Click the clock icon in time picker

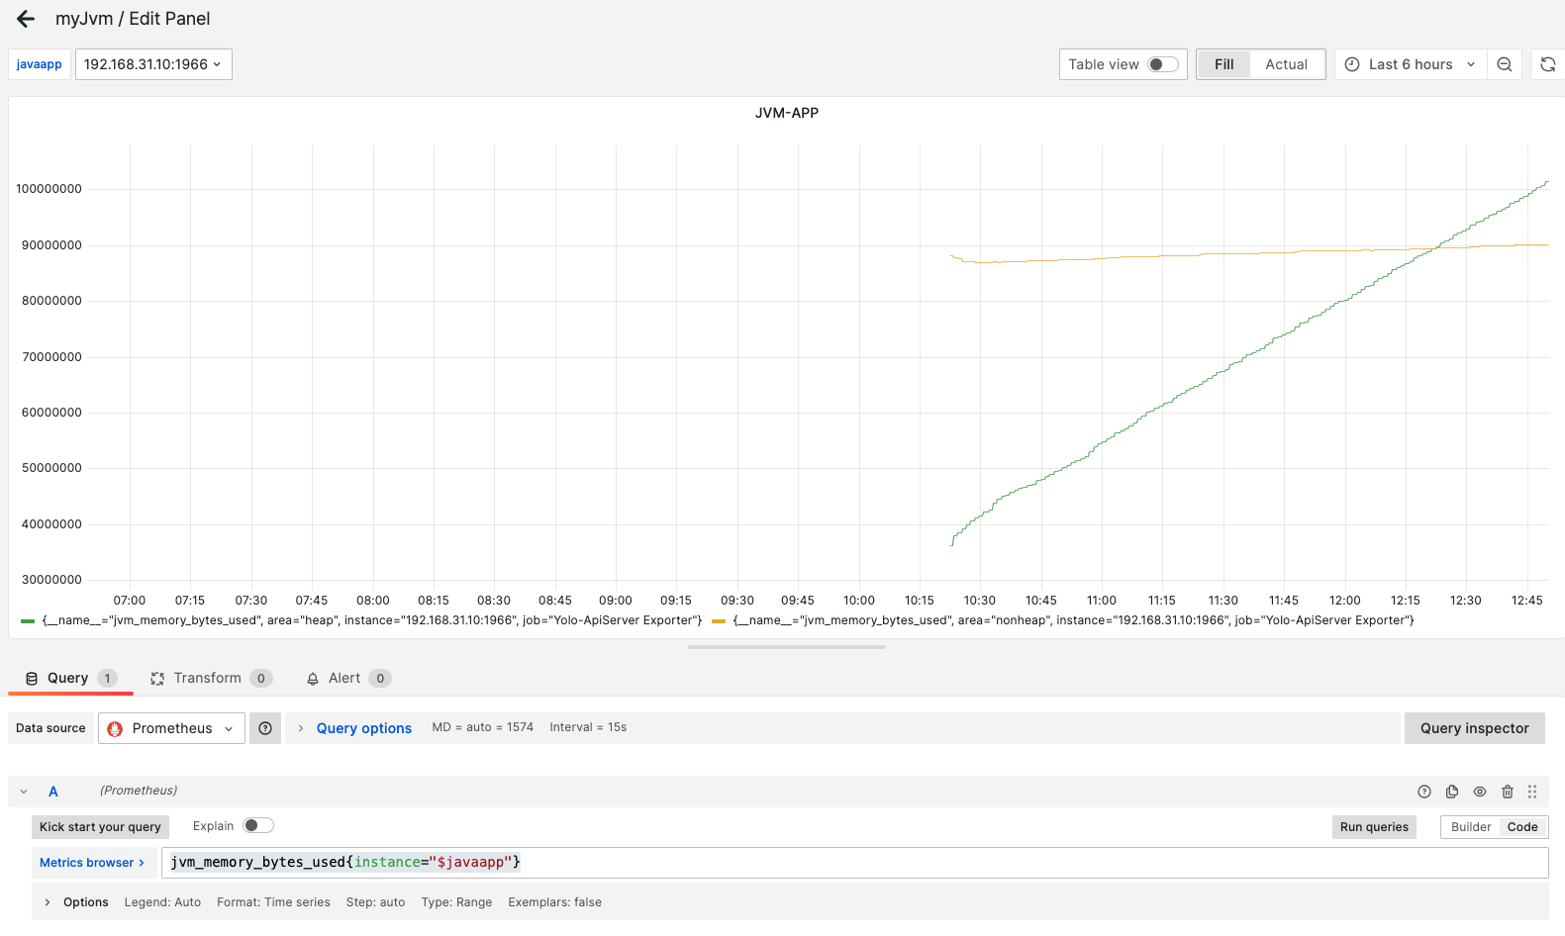(x=1352, y=64)
